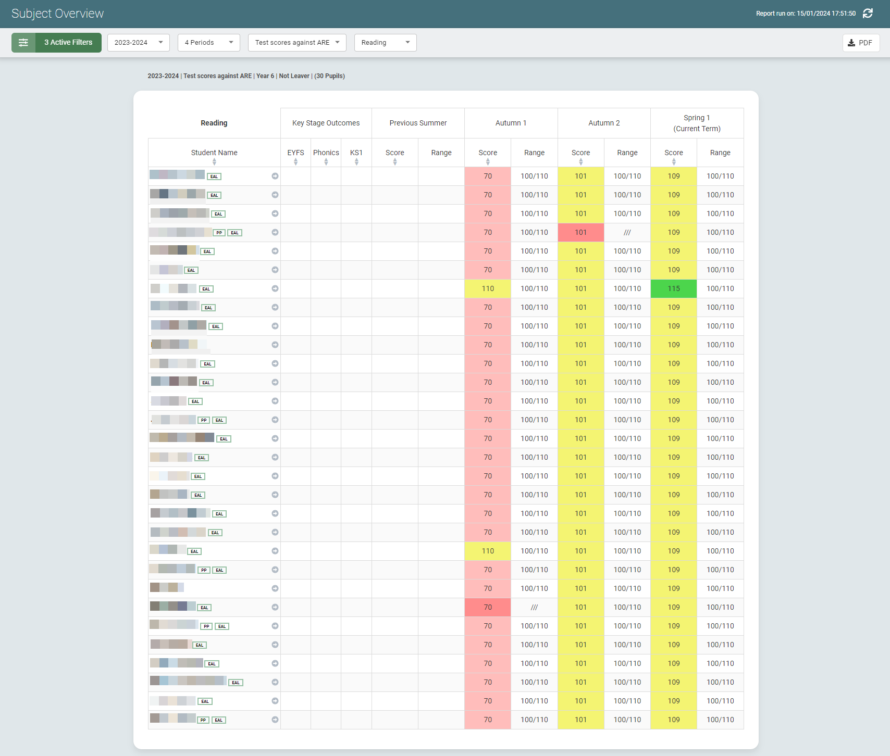Screen dimensions: 890x756
Task: Click the refresh report icon
Action: pyautogui.click(x=868, y=14)
